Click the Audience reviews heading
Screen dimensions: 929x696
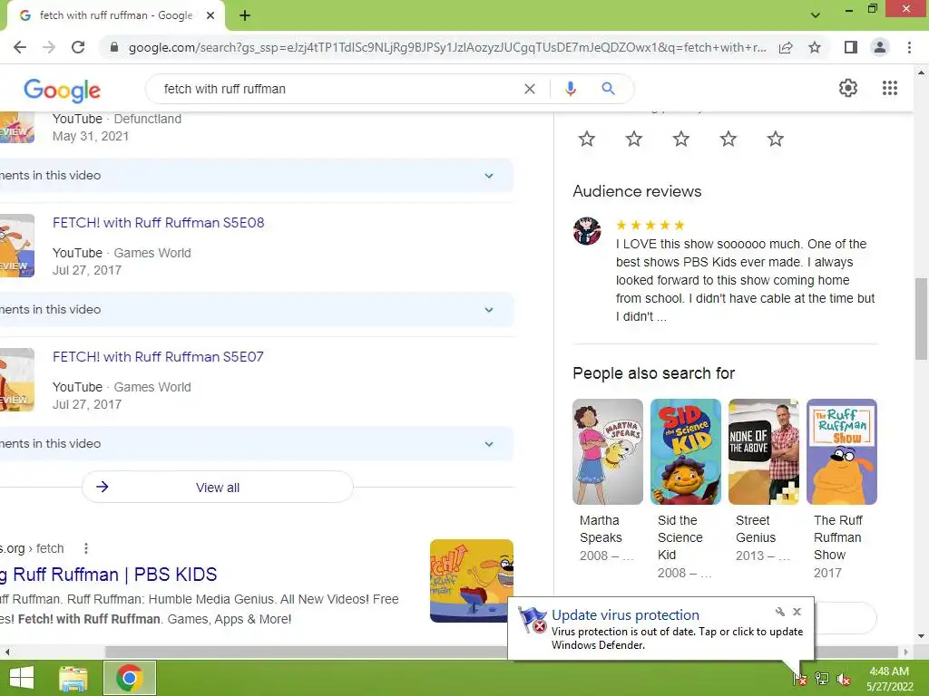637,191
